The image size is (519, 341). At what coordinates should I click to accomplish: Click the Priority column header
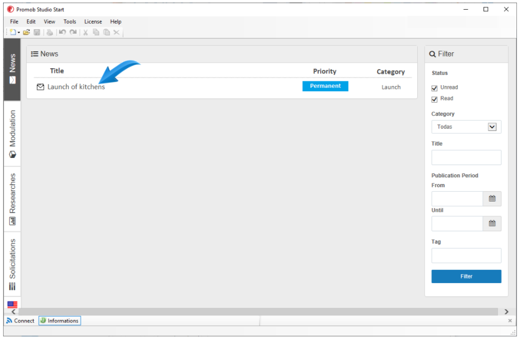tap(325, 71)
